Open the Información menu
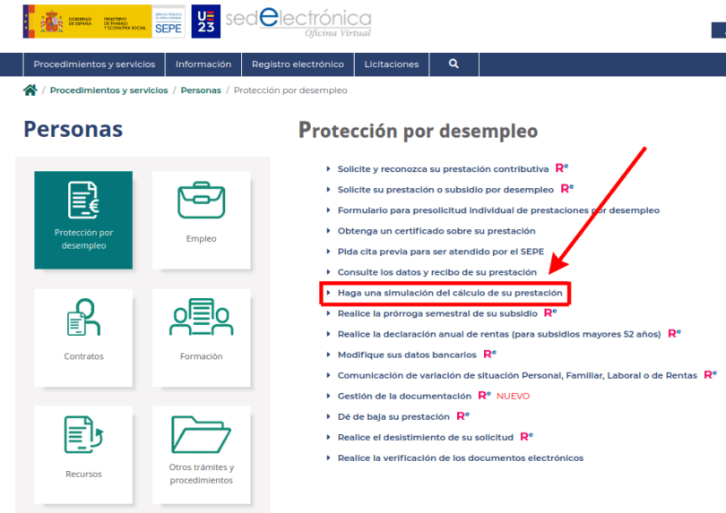Viewport: 726px width, 513px height. click(203, 64)
